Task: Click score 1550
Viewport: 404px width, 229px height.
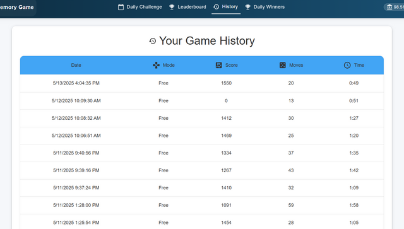Action: click(x=226, y=83)
